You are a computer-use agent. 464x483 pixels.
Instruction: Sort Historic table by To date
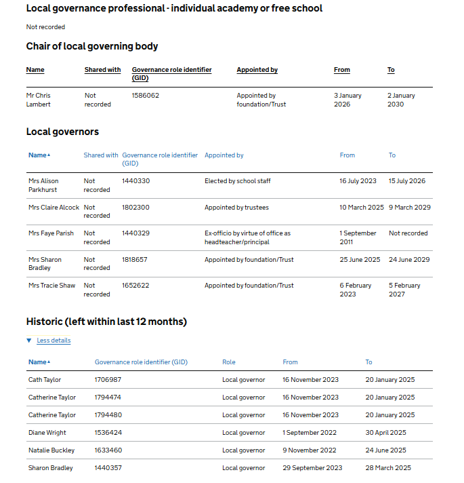pos(368,362)
